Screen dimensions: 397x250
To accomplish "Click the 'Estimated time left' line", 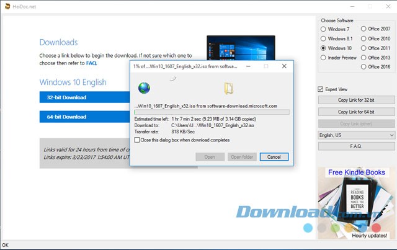I will pyautogui.click(x=195, y=119).
